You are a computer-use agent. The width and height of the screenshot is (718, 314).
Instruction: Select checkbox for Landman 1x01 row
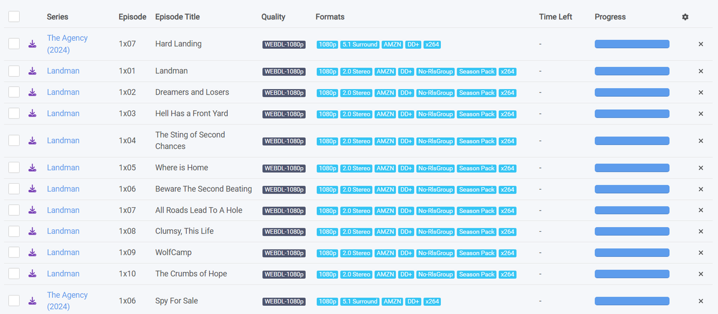coord(14,71)
